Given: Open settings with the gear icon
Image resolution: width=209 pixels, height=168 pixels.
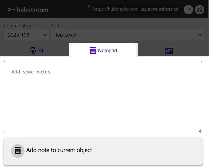Looking at the screenshot, I should pyautogui.click(x=200, y=10).
